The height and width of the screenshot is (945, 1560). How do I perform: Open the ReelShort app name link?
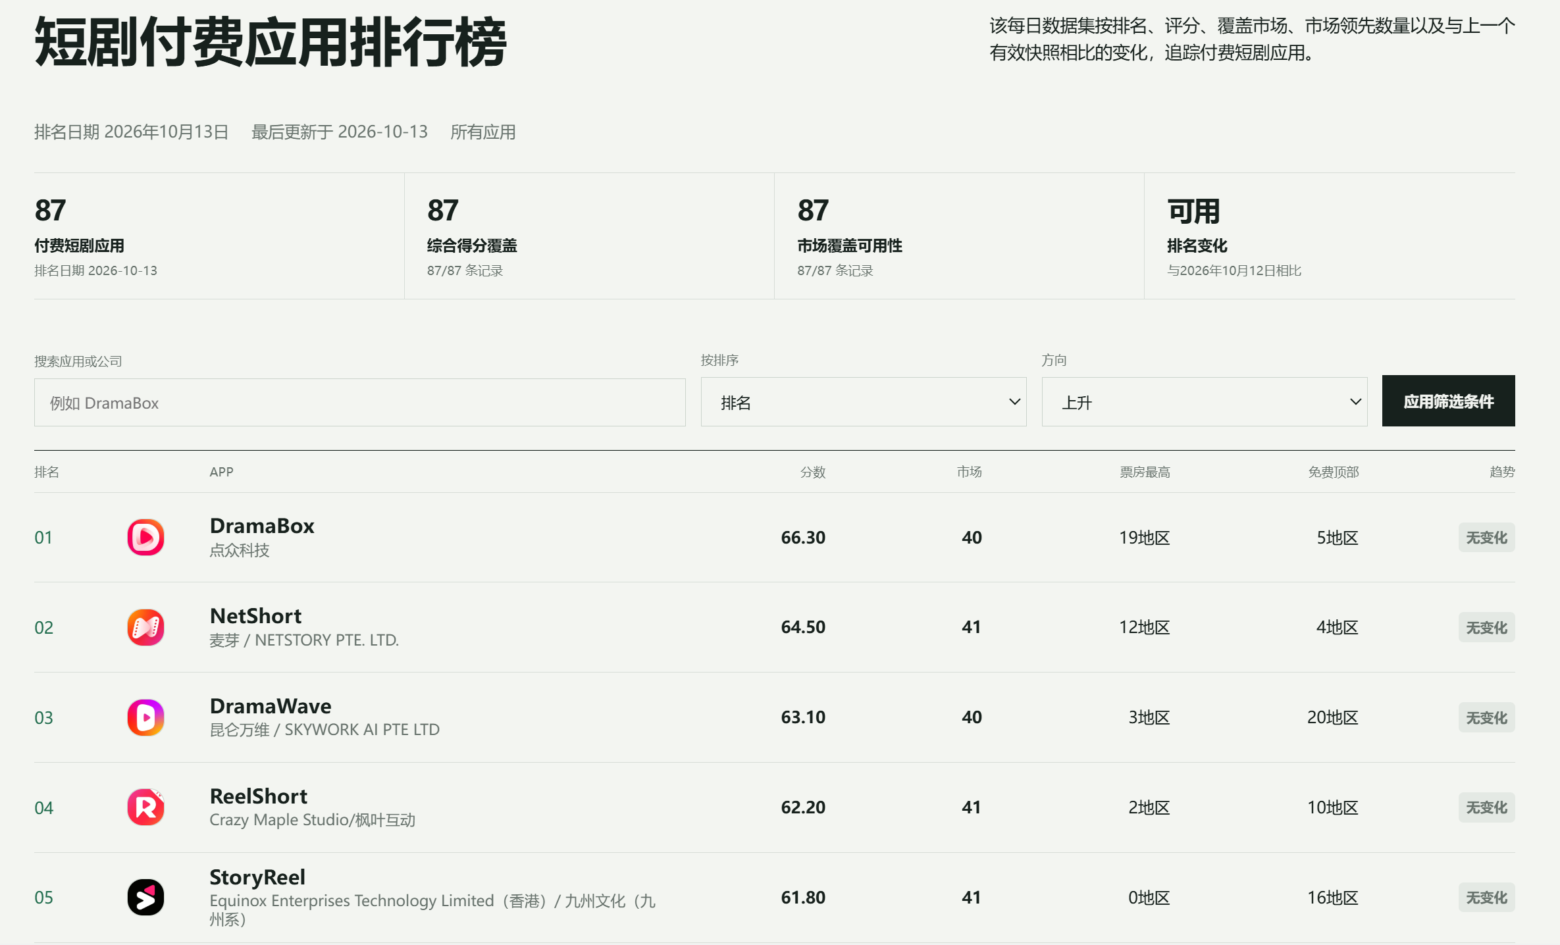258,796
